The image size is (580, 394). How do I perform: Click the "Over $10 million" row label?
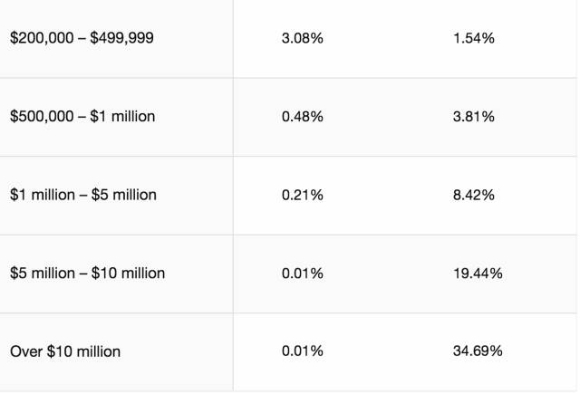65,351
